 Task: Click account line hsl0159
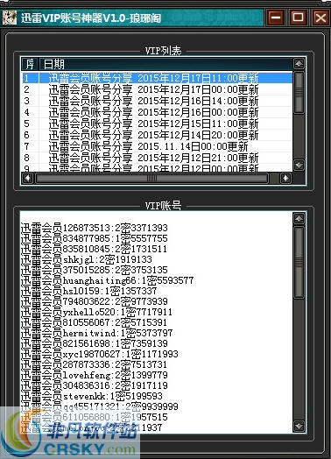pyautogui.click(x=88, y=291)
